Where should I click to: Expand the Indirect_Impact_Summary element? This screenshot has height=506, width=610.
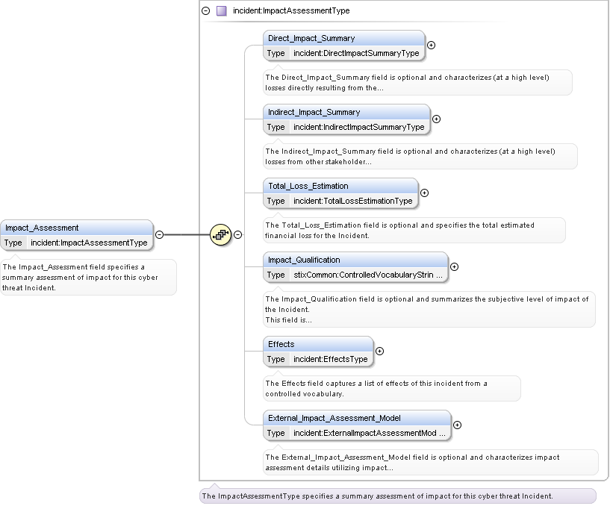(x=437, y=119)
